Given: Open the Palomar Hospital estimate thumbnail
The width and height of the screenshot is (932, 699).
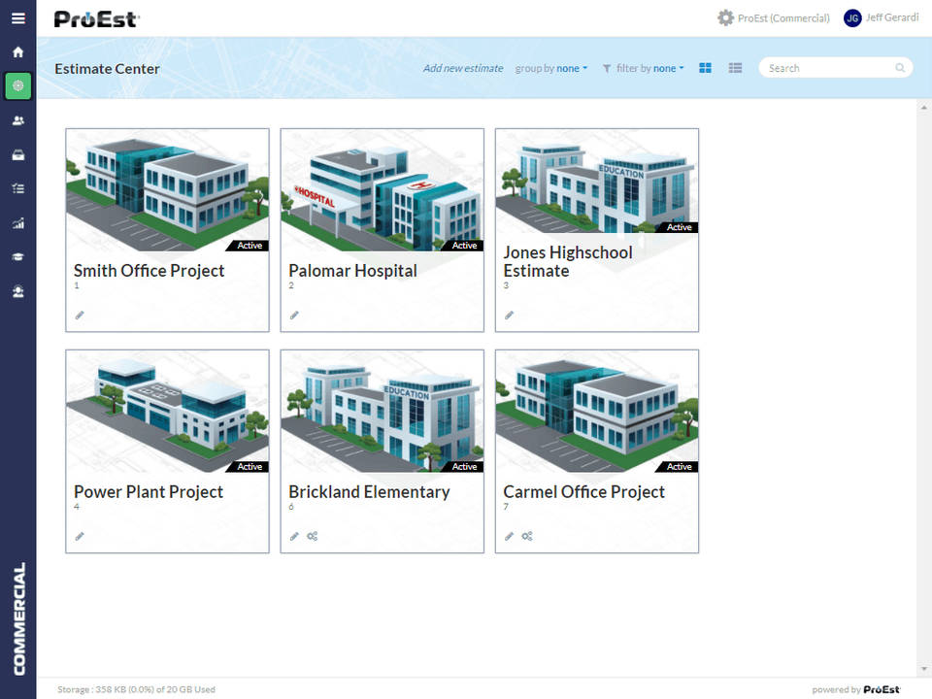Looking at the screenshot, I should (x=382, y=189).
